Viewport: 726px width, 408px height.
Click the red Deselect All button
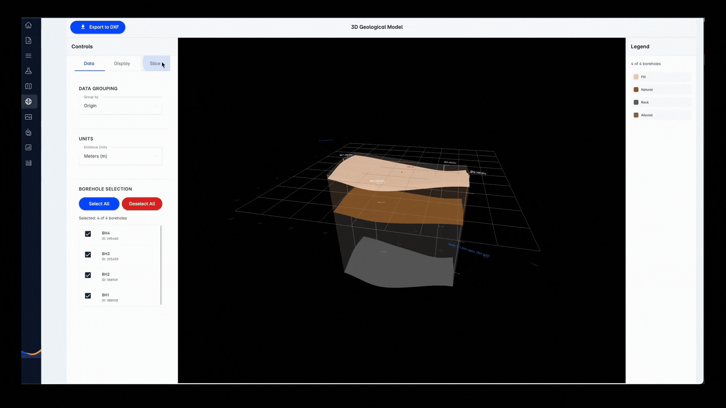click(142, 204)
